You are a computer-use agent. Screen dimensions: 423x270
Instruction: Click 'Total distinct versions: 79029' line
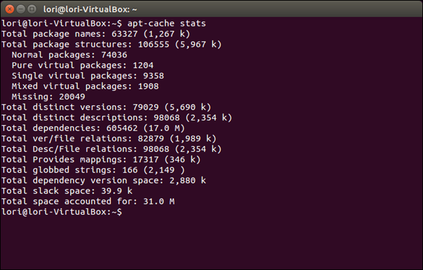[106, 107]
